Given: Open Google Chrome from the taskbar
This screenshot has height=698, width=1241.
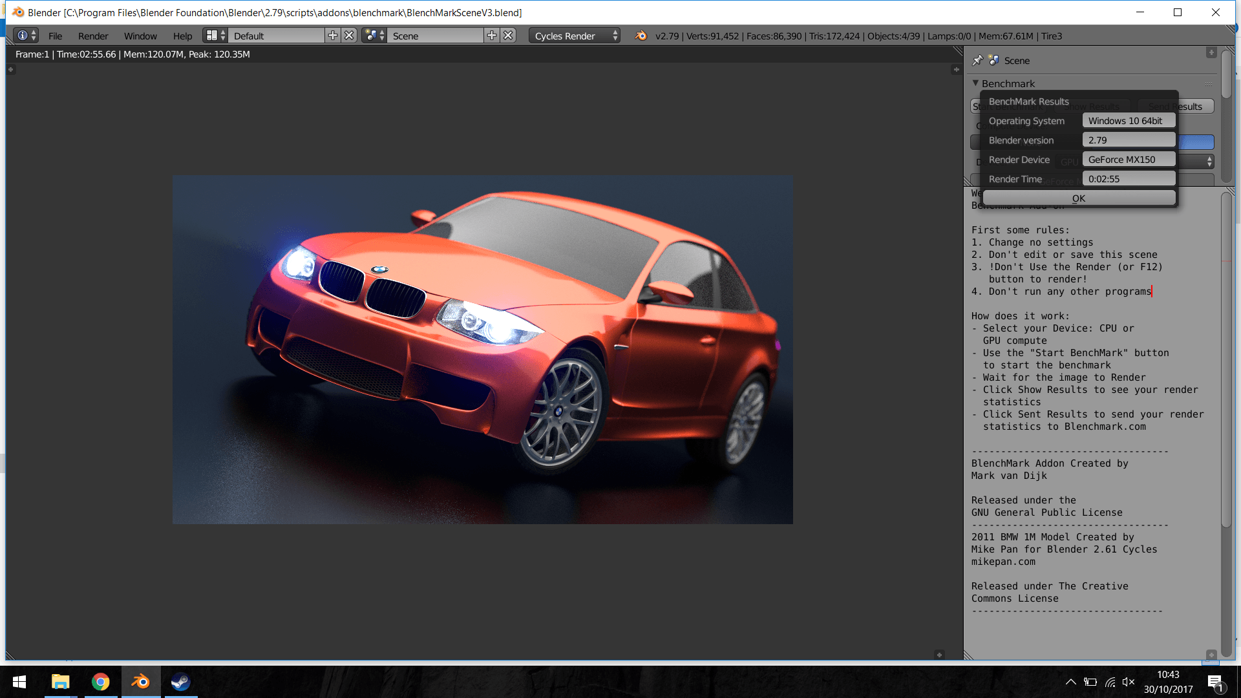Looking at the screenshot, I should coord(100,682).
